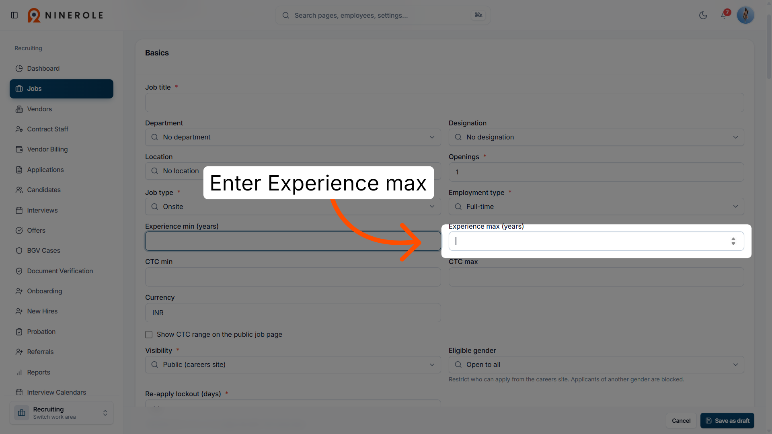The height and width of the screenshot is (434, 772).
Task: Open BGV Cases shield icon
Action: (19, 250)
